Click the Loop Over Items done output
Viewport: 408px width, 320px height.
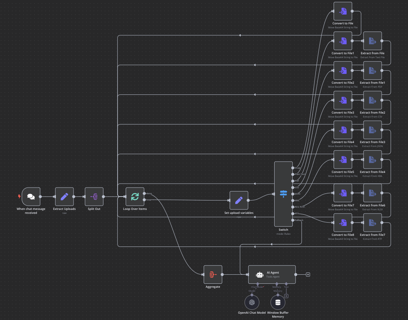(144, 193)
